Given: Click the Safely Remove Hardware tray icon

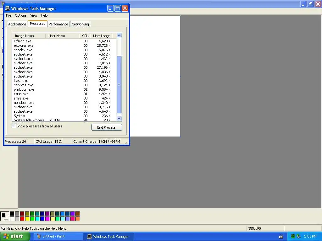Looking at the screenshot, I should tap(299, 236).
